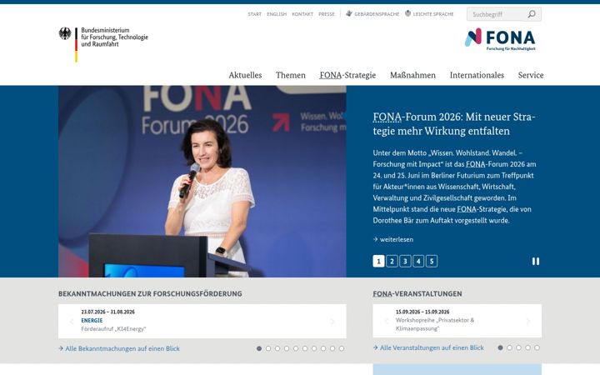
Task: Open Workshopreihe Privatsektor & Klimaanpassung event
Action: click(x=435, y=324)
